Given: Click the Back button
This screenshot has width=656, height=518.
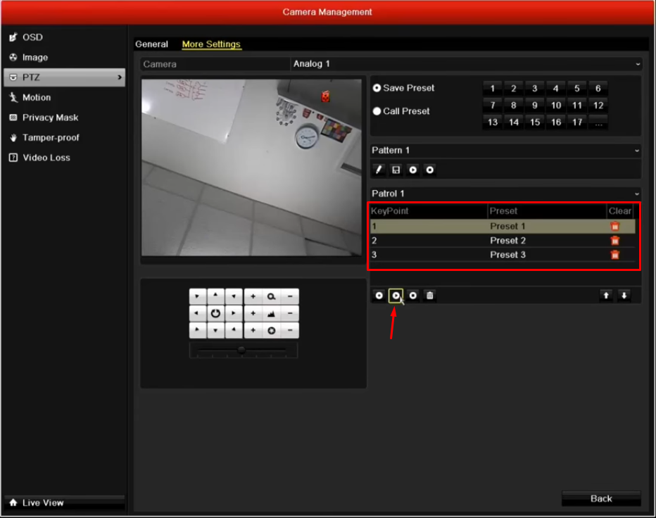Looking at the screenshot, I should click(601, 498).
